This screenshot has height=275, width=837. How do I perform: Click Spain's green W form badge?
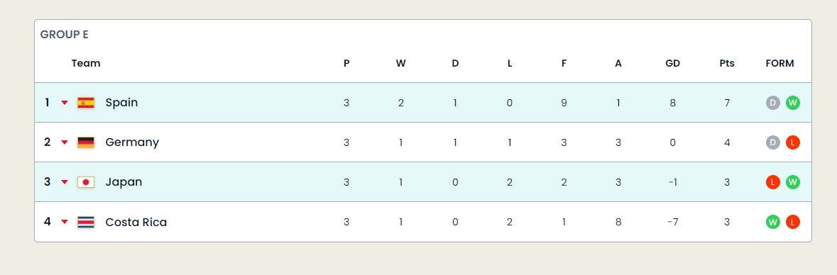pos(793,103)
